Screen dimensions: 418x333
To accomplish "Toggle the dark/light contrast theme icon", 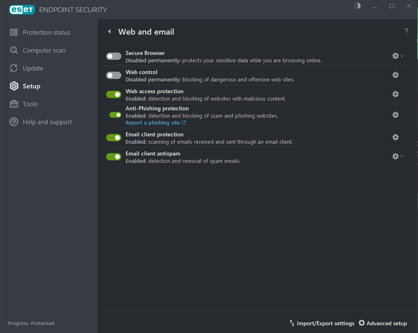I will 358,6.
